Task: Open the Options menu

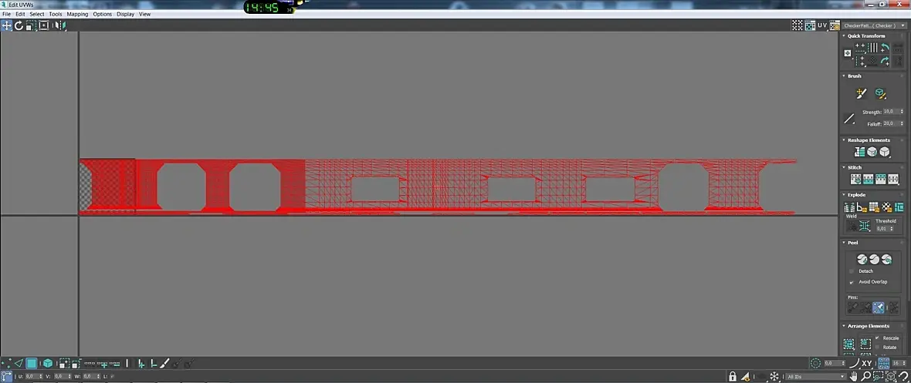Action: 102,14
